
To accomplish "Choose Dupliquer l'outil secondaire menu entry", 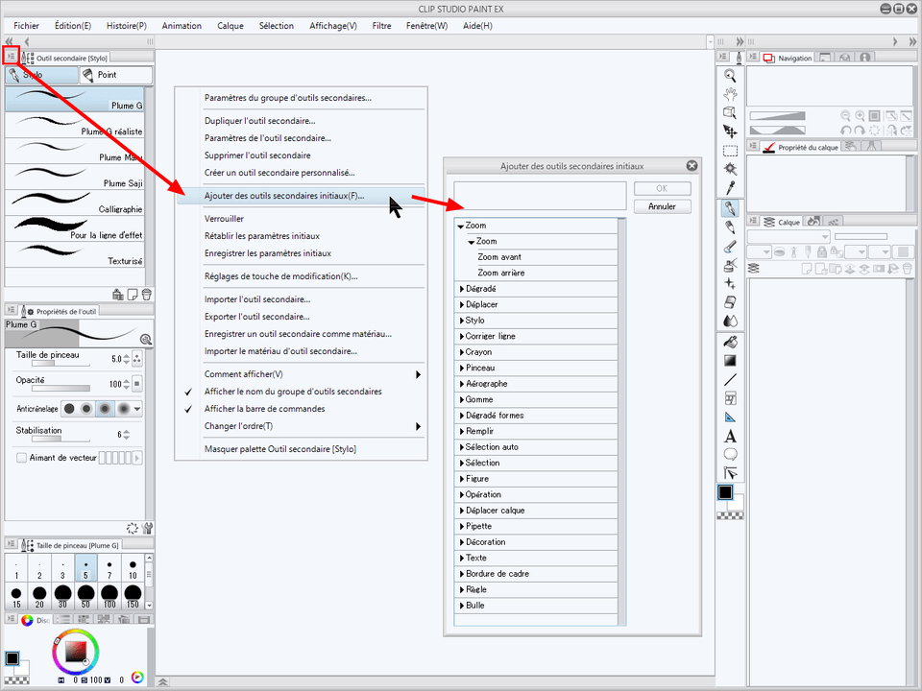I will click(x=301, y=121).
